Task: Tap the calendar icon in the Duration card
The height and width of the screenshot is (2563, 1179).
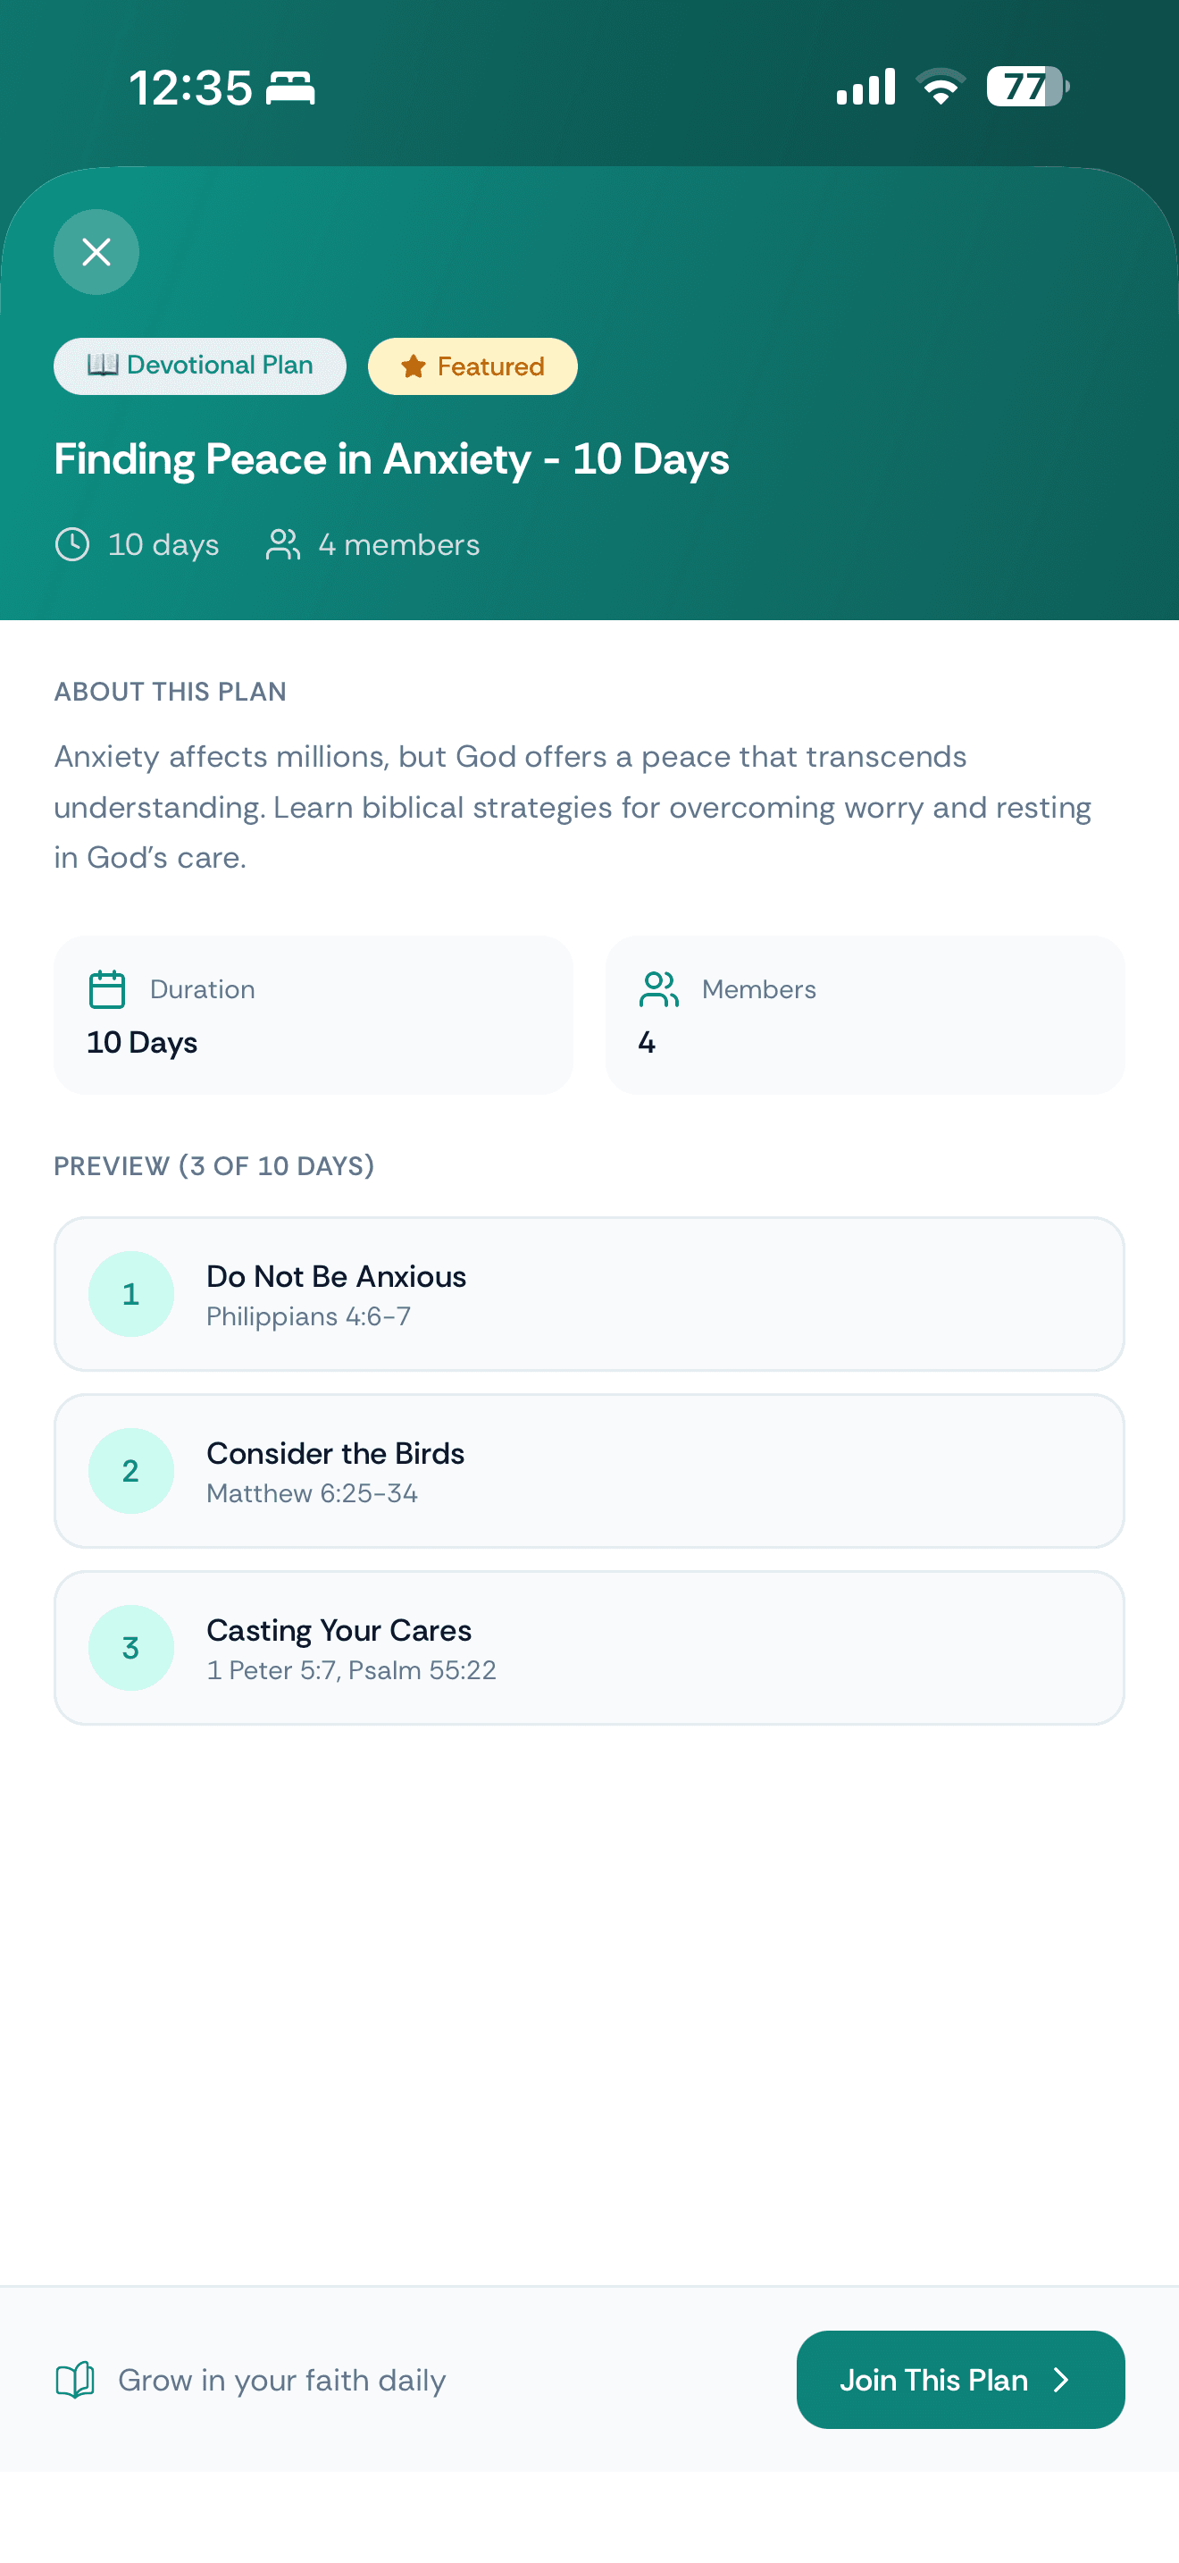Action: click(106, 989)
